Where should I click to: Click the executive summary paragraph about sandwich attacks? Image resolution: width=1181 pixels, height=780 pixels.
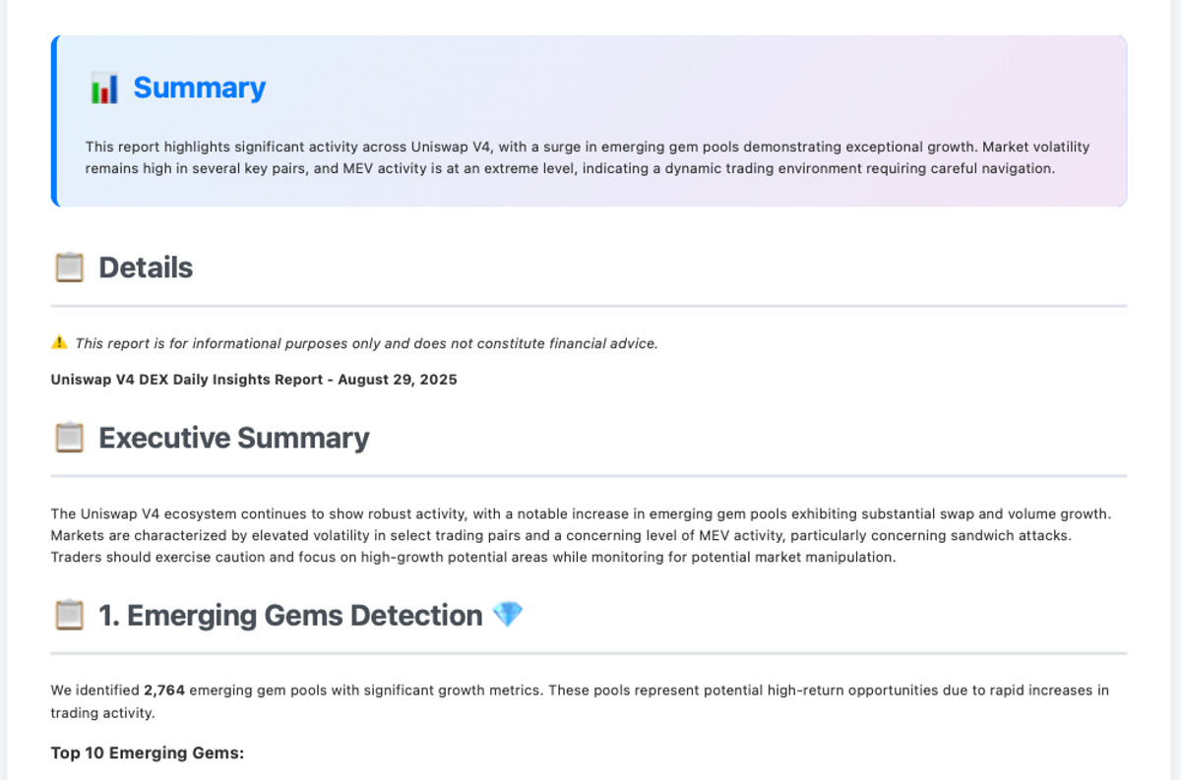(581, 535)
